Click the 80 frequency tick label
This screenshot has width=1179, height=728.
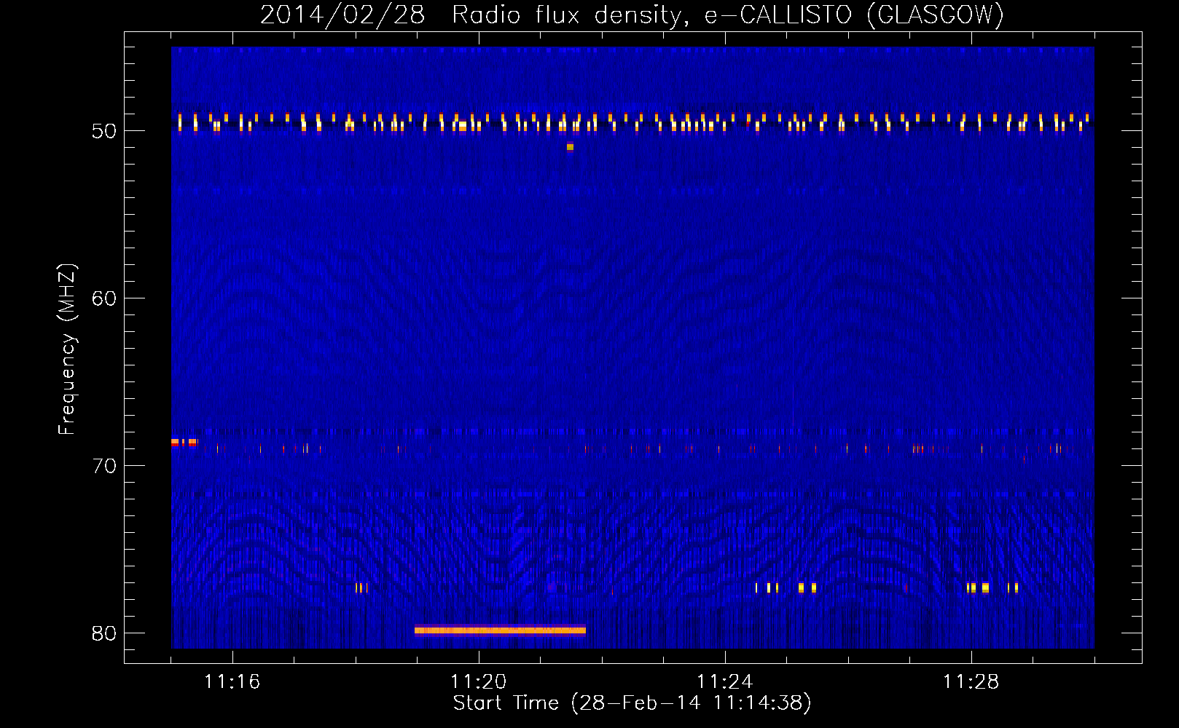(x=104, y=633)
